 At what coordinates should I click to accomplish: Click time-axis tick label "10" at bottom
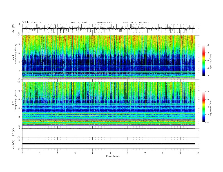(198, 153)
